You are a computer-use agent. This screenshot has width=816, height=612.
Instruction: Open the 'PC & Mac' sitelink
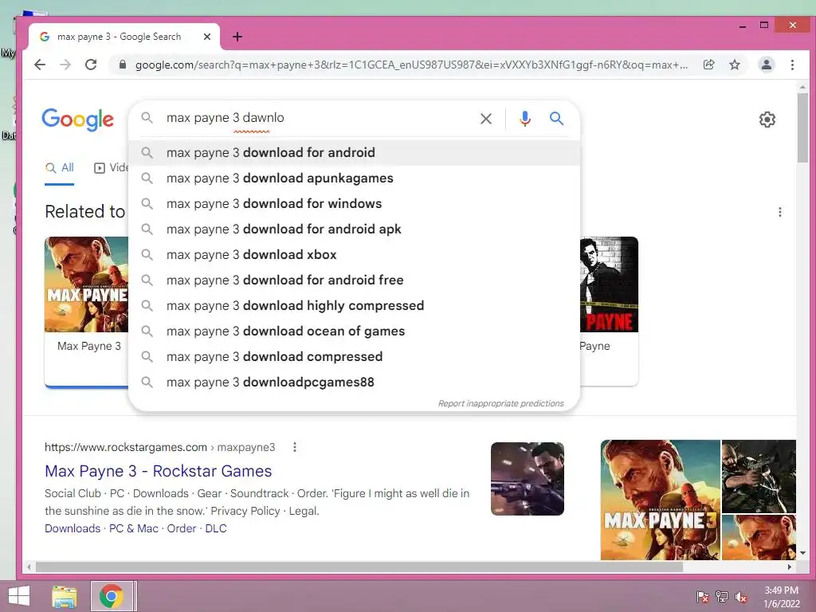click(134, 528)
